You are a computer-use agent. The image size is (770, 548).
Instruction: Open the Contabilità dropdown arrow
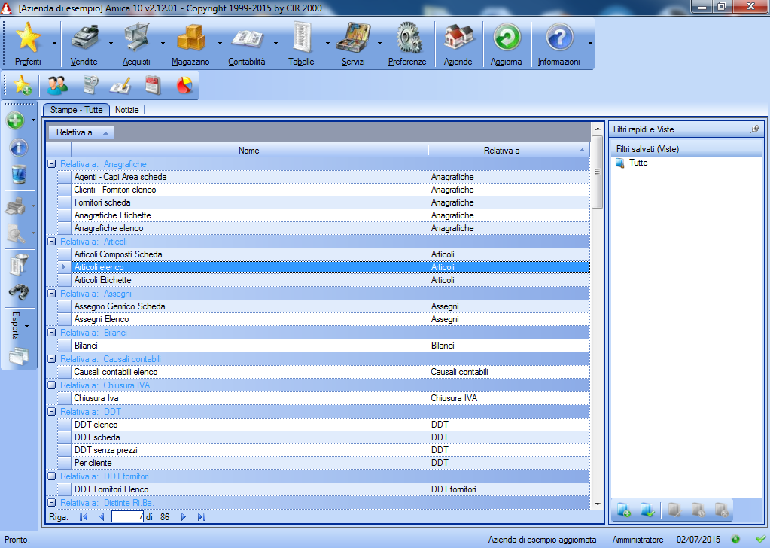click(x=275, y=43)
